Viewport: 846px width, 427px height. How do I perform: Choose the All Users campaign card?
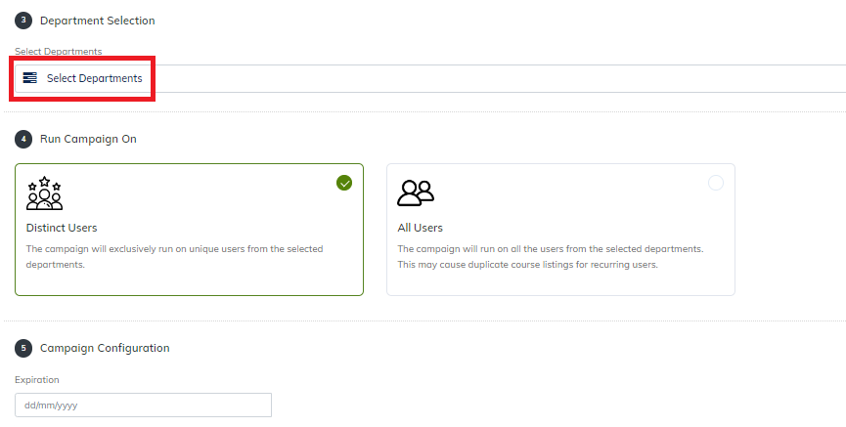[560, 230]
